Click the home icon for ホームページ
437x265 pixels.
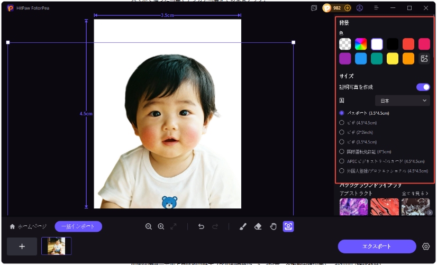tap(12, 226)
